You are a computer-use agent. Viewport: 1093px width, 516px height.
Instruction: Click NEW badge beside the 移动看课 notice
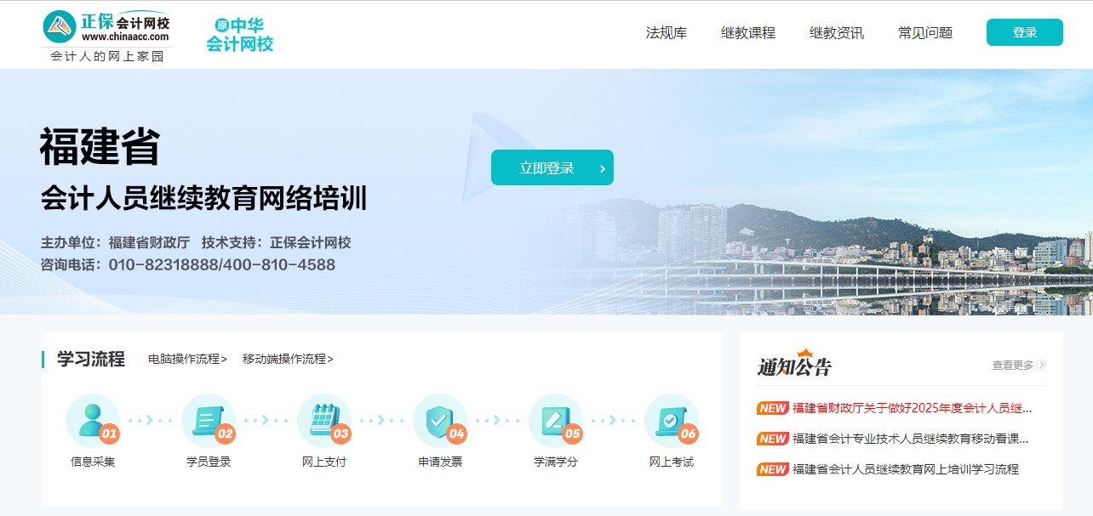[773, 439]
